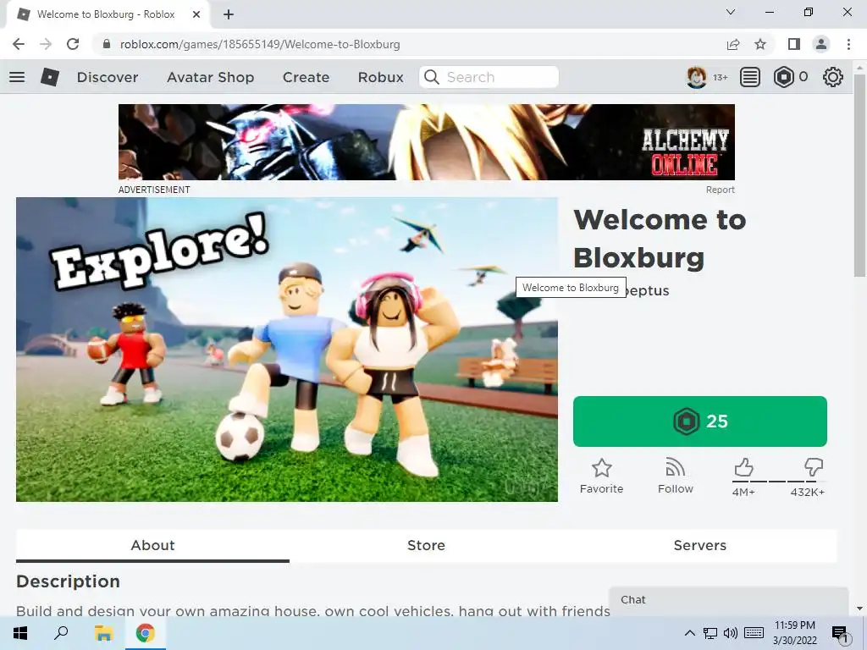Image resolution: width=867 pixels, height=650 pixels.
Task: Focus the Roblox Search field
Action: [489, 77]
